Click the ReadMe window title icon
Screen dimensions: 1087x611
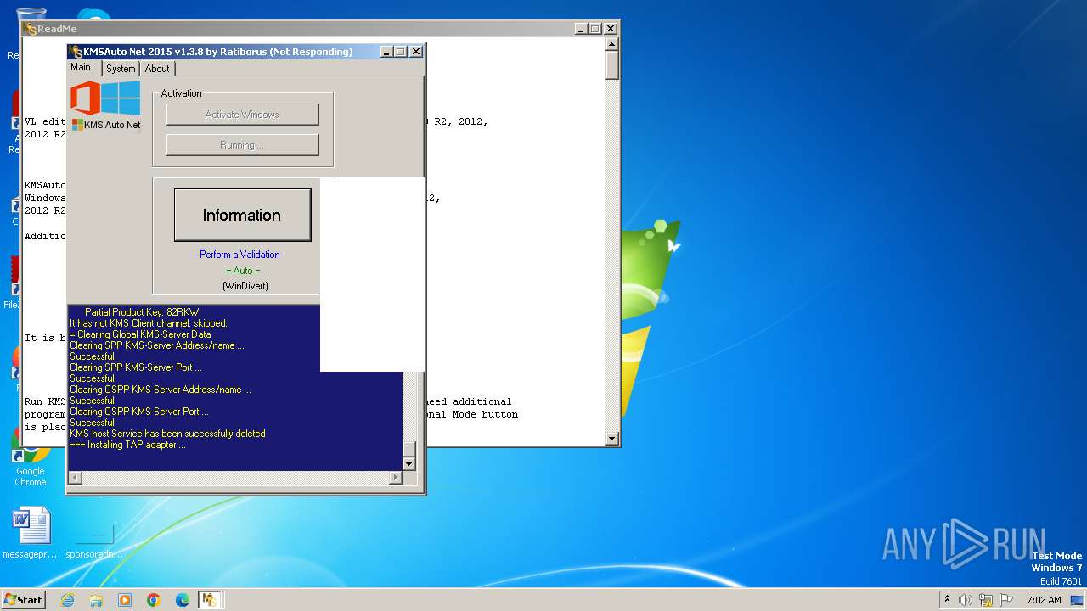(31, 29)
